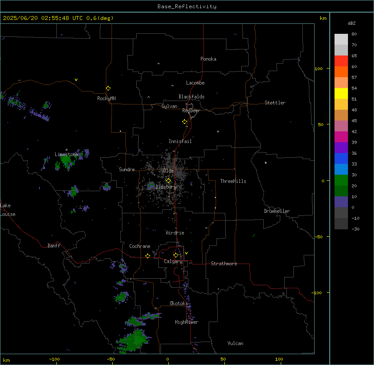The width and height of the screenshot is (374, 365).
Task: Click the HighRiver town label
Action: point(187,322)
